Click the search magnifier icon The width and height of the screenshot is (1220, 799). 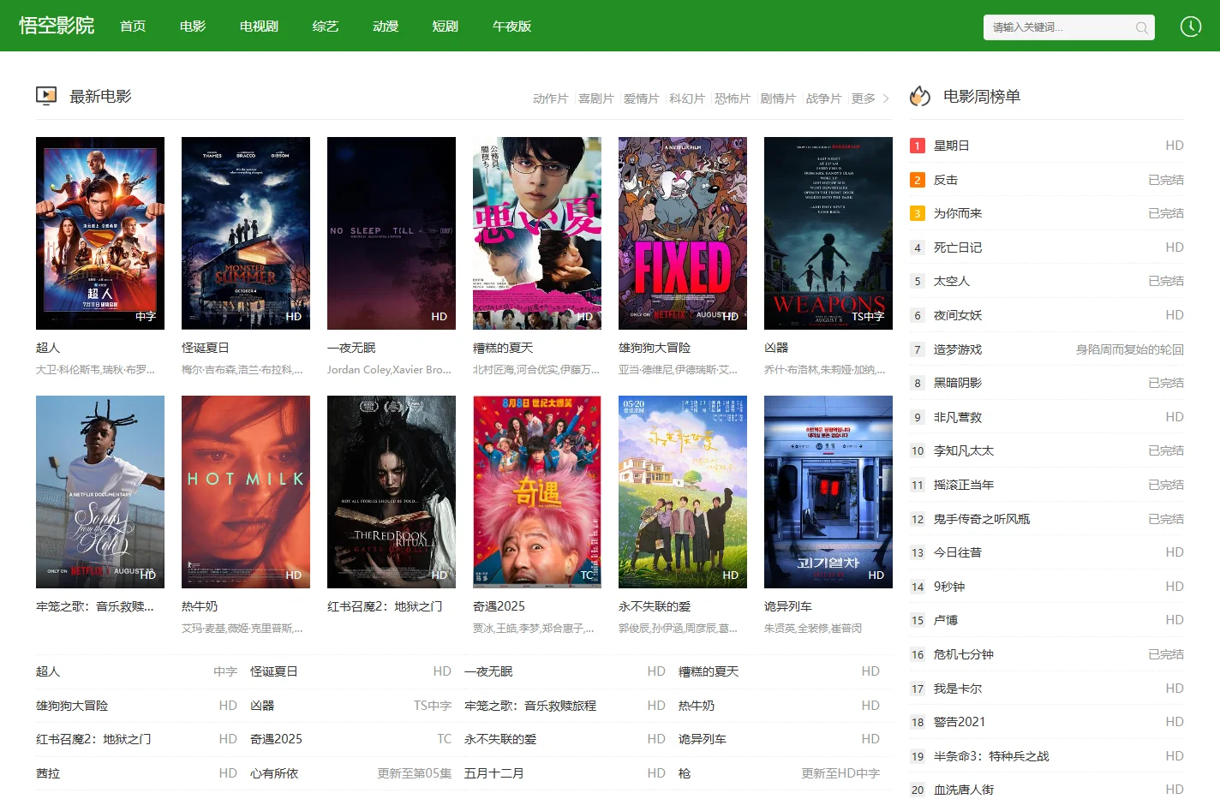(x=1141, y=27)
